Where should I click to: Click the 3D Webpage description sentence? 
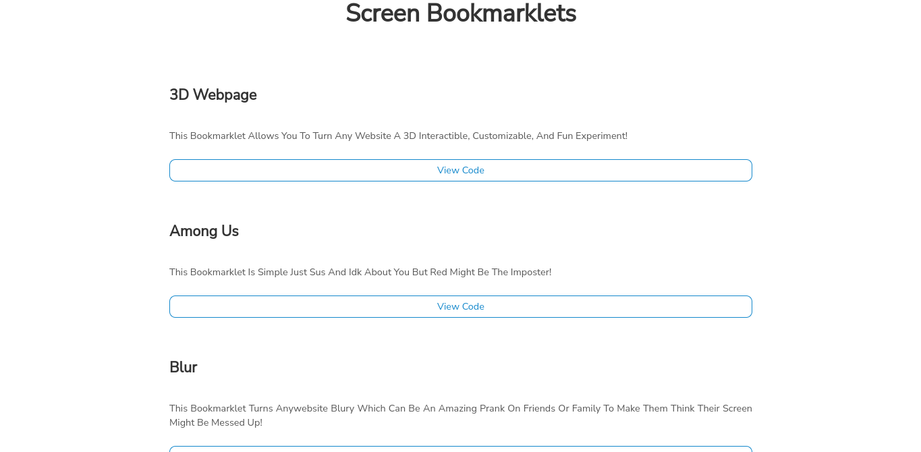(398, 136)
